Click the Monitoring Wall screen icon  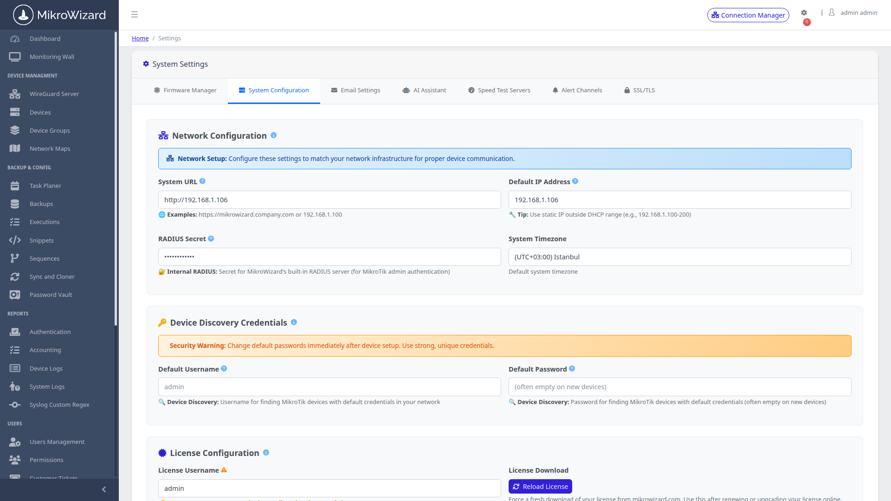15,57
